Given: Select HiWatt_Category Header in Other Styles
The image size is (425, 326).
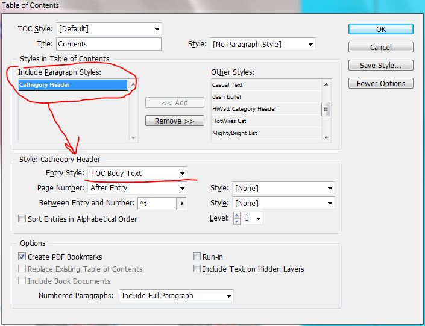Looking at the screenshot, I should [266, 109].
